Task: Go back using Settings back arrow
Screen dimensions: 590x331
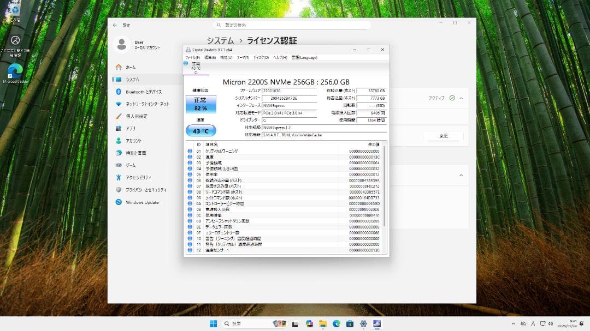Action: point(115,25)
